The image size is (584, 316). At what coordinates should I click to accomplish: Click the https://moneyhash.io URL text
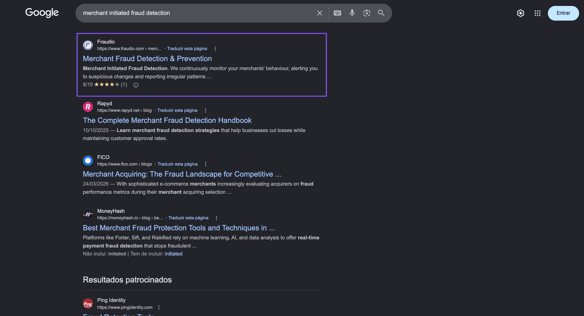(x=130, y=218)
